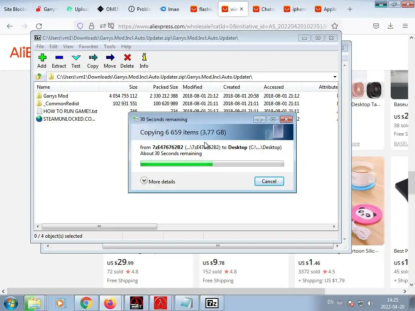Sort by Created column header
Image resolution: width=415 pixels, height=311 pixels.
tap(241, 87)
